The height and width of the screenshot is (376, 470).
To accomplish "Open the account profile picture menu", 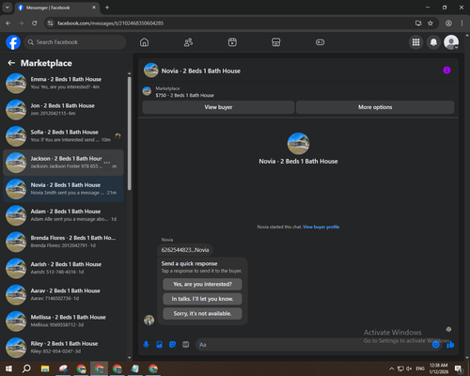I will pyautogui.click(x=451, y=42).
